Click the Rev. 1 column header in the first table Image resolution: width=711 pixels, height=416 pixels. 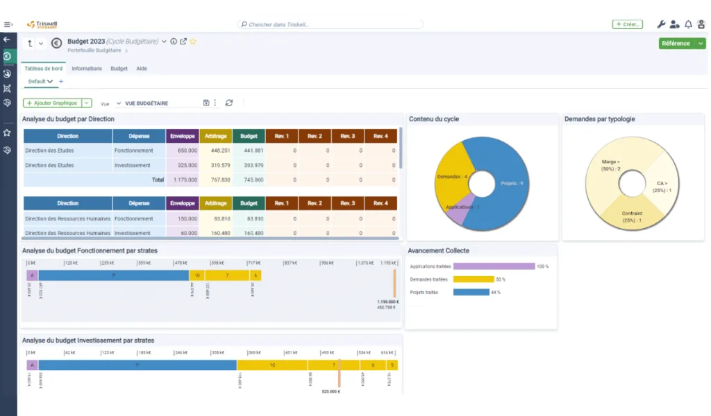282,137
